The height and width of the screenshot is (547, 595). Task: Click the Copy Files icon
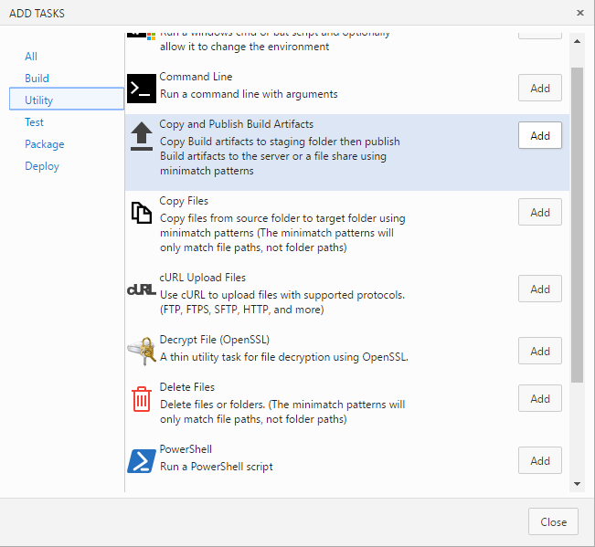click(x=142, y=212)
